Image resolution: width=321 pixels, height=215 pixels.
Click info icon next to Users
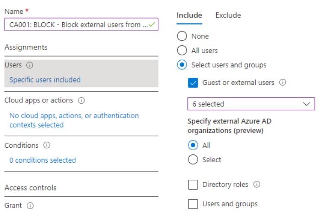pyautogui.click(x=30, y=65)
